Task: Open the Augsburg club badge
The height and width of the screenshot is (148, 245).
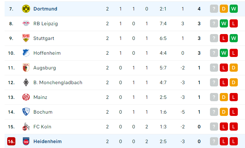Action: tap(26, 67)
